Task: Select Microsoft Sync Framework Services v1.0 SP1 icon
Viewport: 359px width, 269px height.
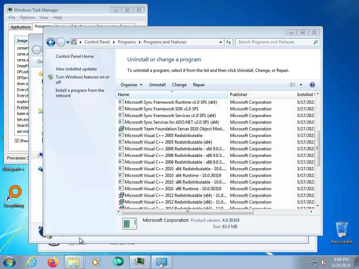Action: [x=121, y=115]
